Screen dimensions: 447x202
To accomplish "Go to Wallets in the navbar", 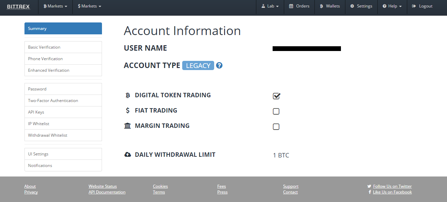I will pyautogui.click(x=330, y=6).
